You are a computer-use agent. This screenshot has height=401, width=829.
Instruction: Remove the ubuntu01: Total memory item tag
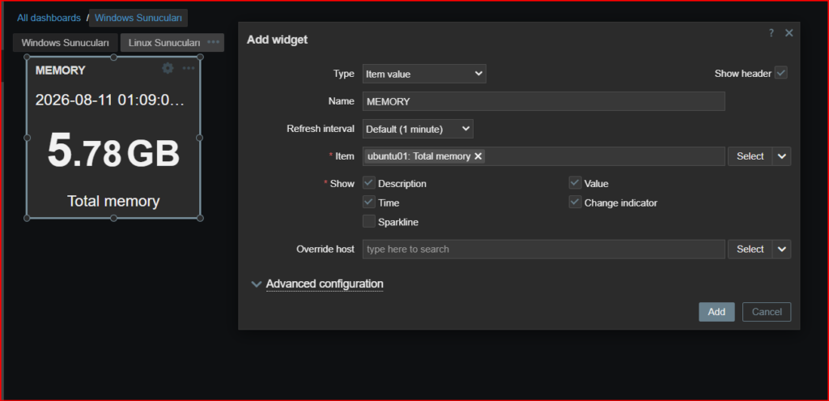(x=478, y=156)
